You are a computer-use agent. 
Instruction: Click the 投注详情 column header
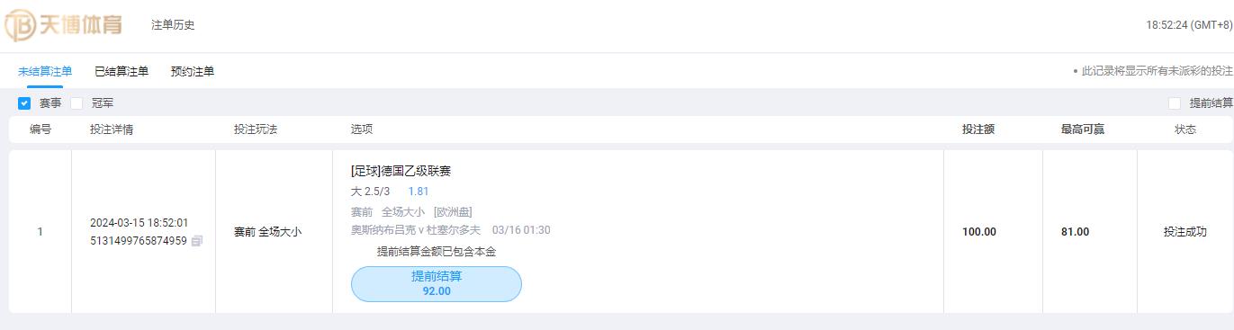coord(112,129)
